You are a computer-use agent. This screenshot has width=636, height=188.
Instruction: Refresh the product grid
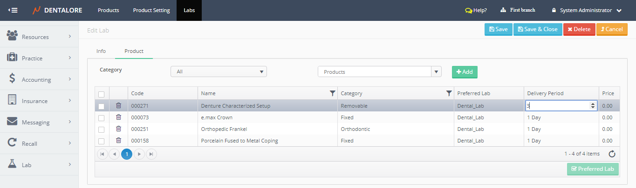click(612, 154)
